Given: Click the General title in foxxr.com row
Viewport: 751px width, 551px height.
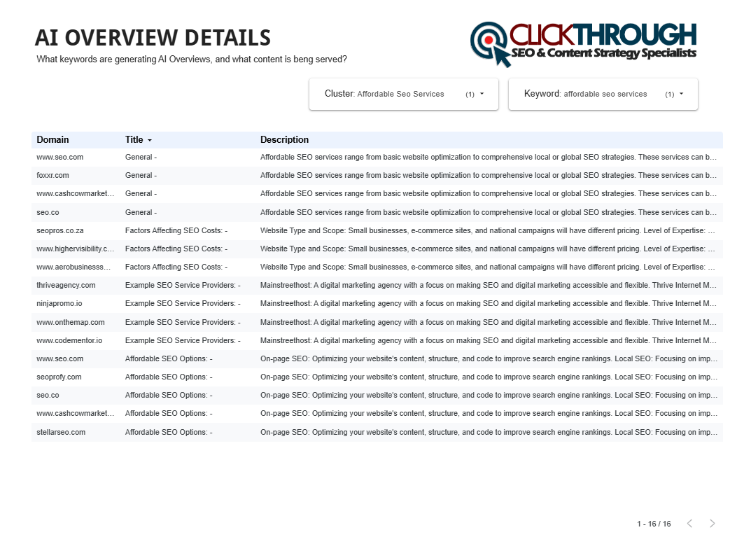Looking at the screenshot, I should [141, 175].
